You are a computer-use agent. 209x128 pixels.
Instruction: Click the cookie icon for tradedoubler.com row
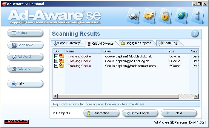pyautogui.click(x=62, y=66)
